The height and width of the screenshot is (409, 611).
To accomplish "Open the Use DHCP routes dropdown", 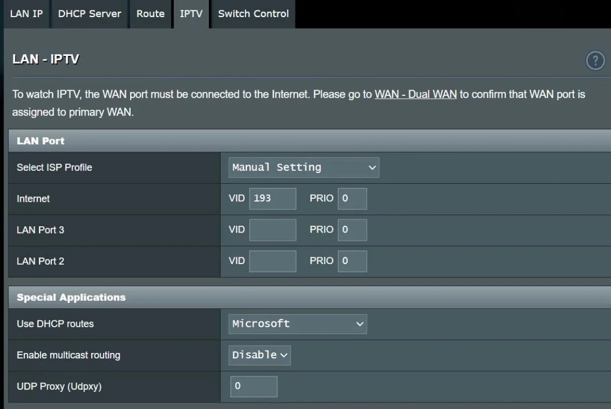I will [297, 324].
